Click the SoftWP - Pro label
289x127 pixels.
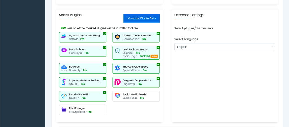tap(77, 39)
